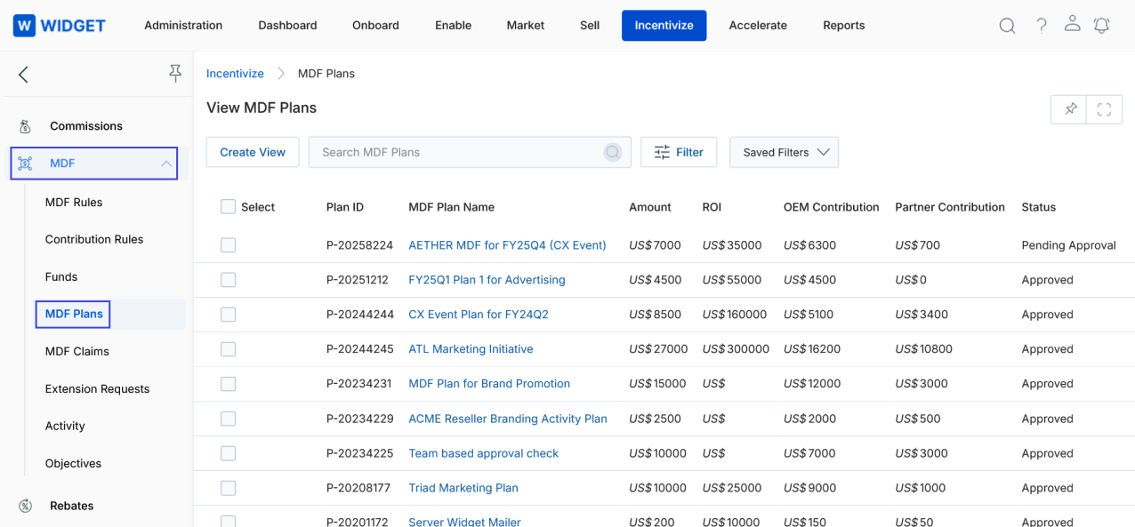
Task: Open the Onboard menu
Action: 375,26
